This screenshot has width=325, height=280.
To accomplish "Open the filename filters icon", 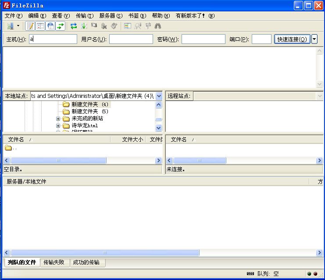I will pyautogui.click(x=128, y=26).
